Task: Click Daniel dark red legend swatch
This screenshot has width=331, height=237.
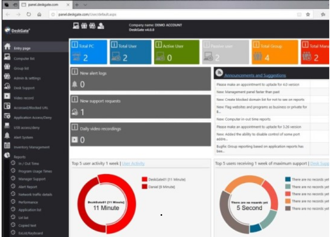Action: 145,187
